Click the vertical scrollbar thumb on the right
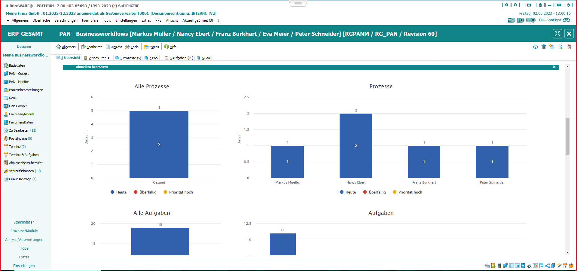 coord(567,137)
